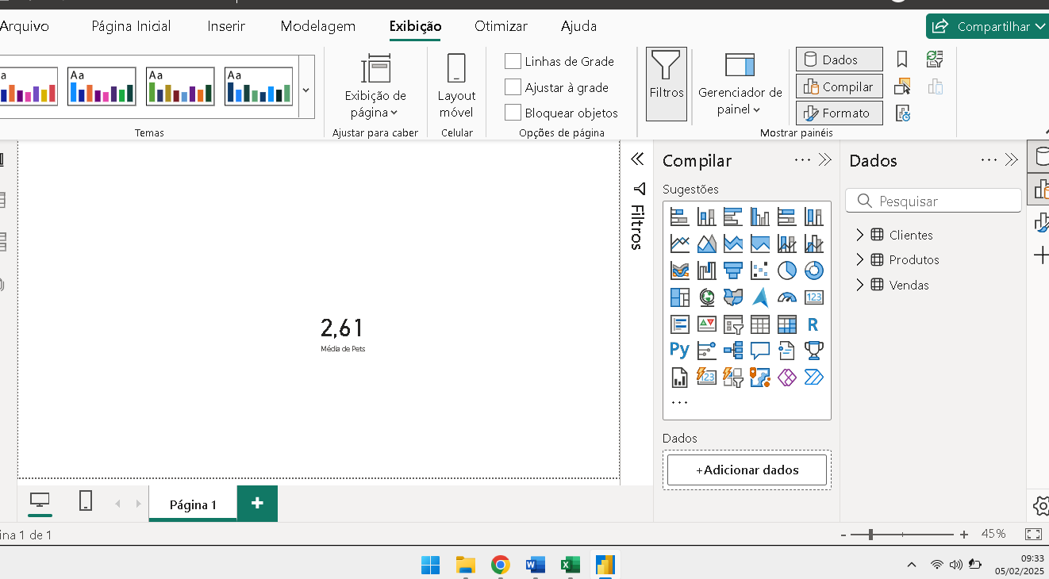The height and width of the screenshot is (579, 1049).
Task: Click the +Adicionar dados button
Action: click(x=747, y=470)
